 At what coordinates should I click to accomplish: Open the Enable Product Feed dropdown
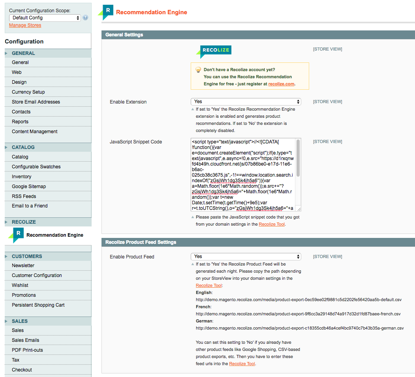pos(246,256)
